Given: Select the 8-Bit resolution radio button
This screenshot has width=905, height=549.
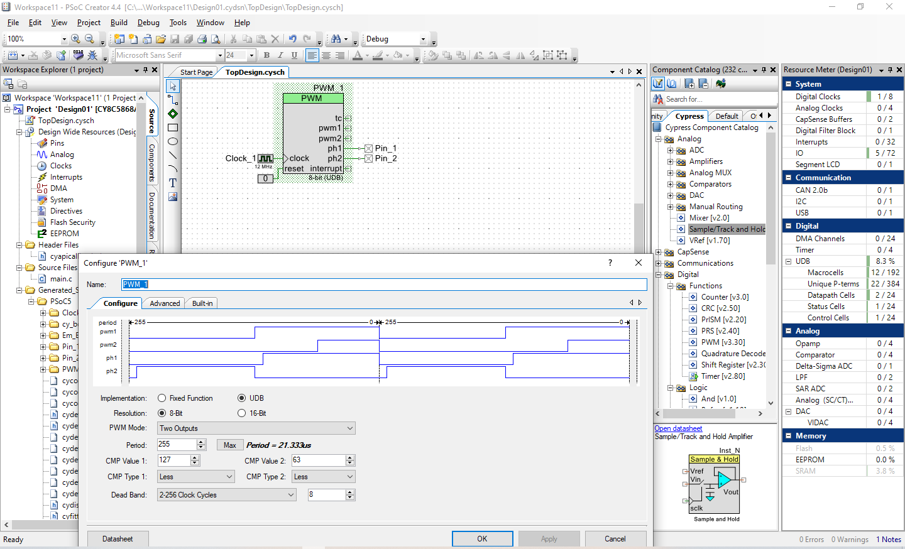Looking at the screenshot, I should [x=162, y=413].
